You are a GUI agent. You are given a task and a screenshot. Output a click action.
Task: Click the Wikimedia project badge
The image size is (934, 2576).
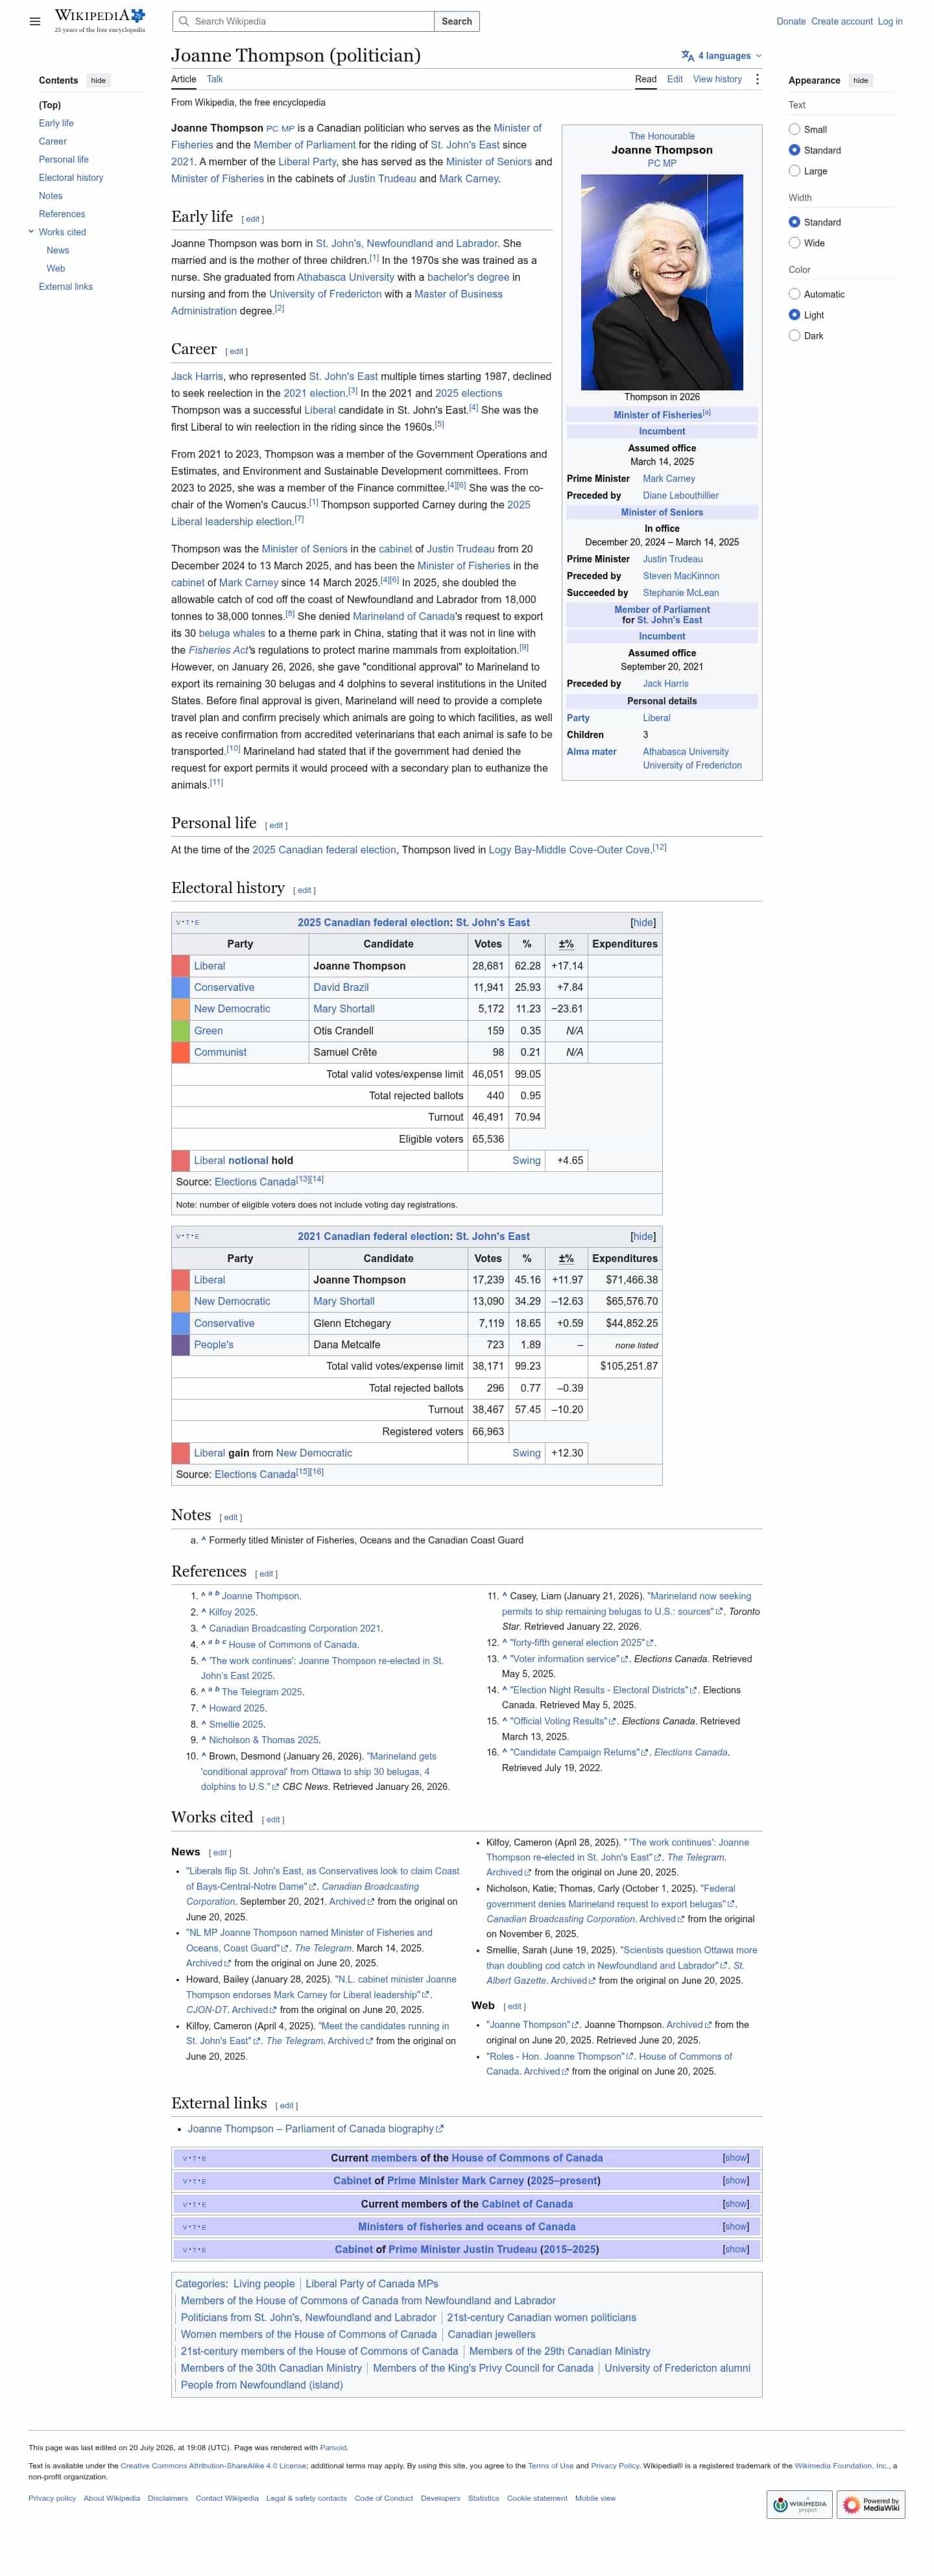click(x=799, y=2504)
